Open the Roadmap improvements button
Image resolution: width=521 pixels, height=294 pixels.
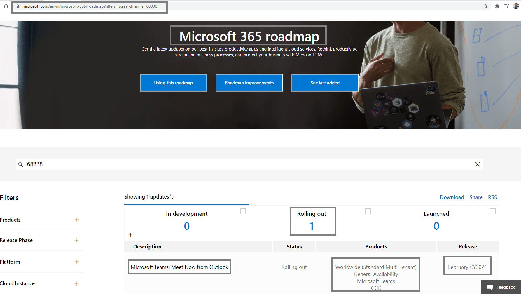click(x=249, y=83)
